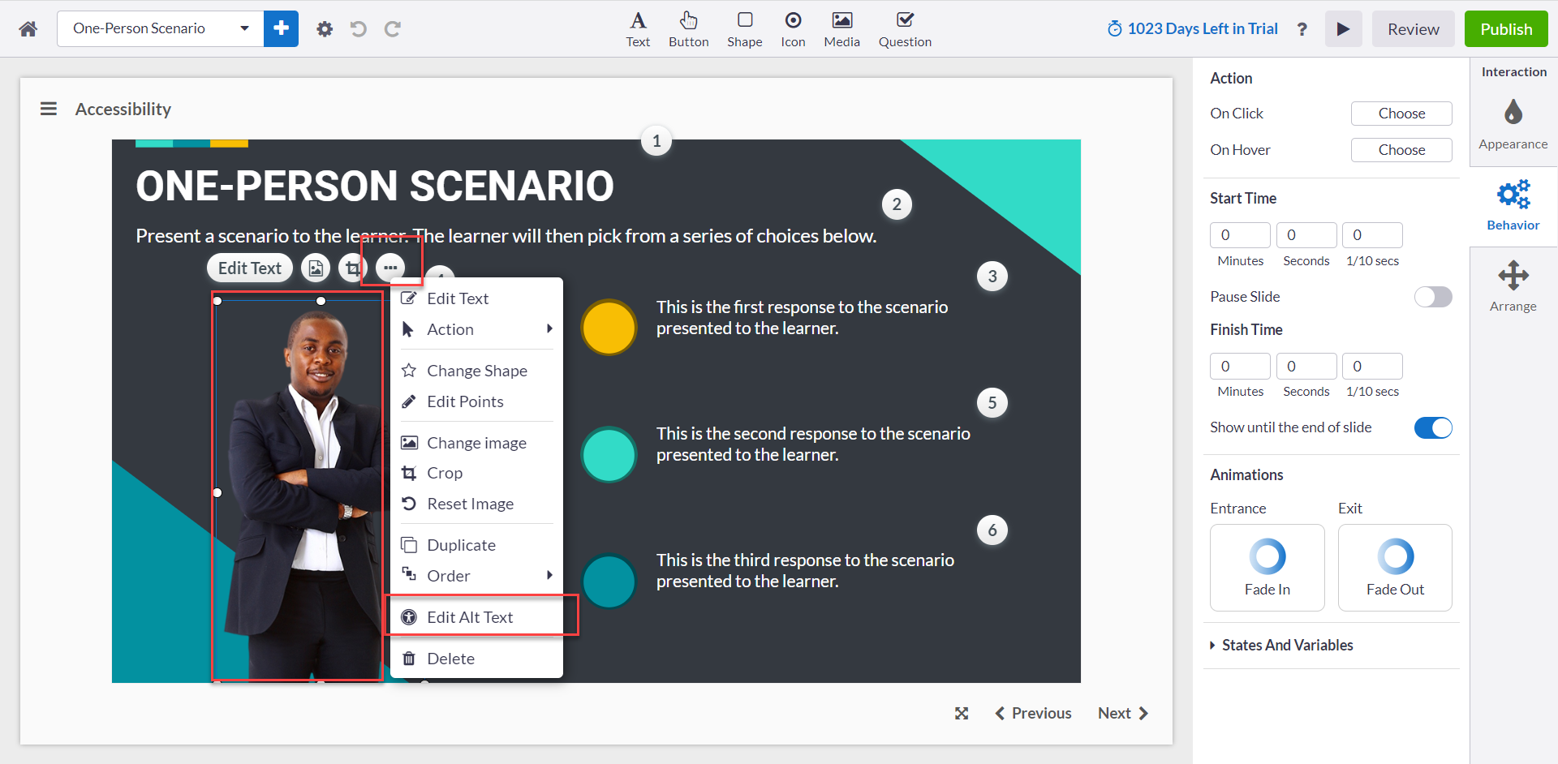Undo the last change
This screenshot has height=764, width=1558.
pyautogui.click(x=358, y=29)
